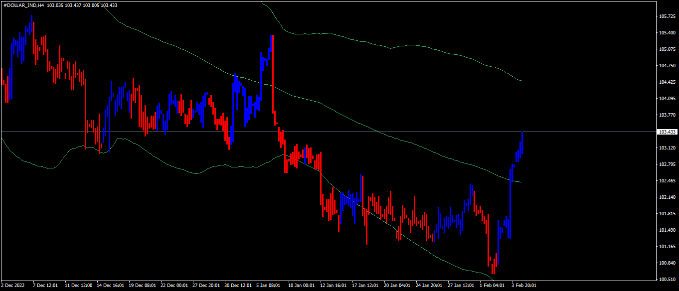Screen dimensions: 679x291
Task: Click the 12 Jan 16:01 time label
Action: [334, 286]
